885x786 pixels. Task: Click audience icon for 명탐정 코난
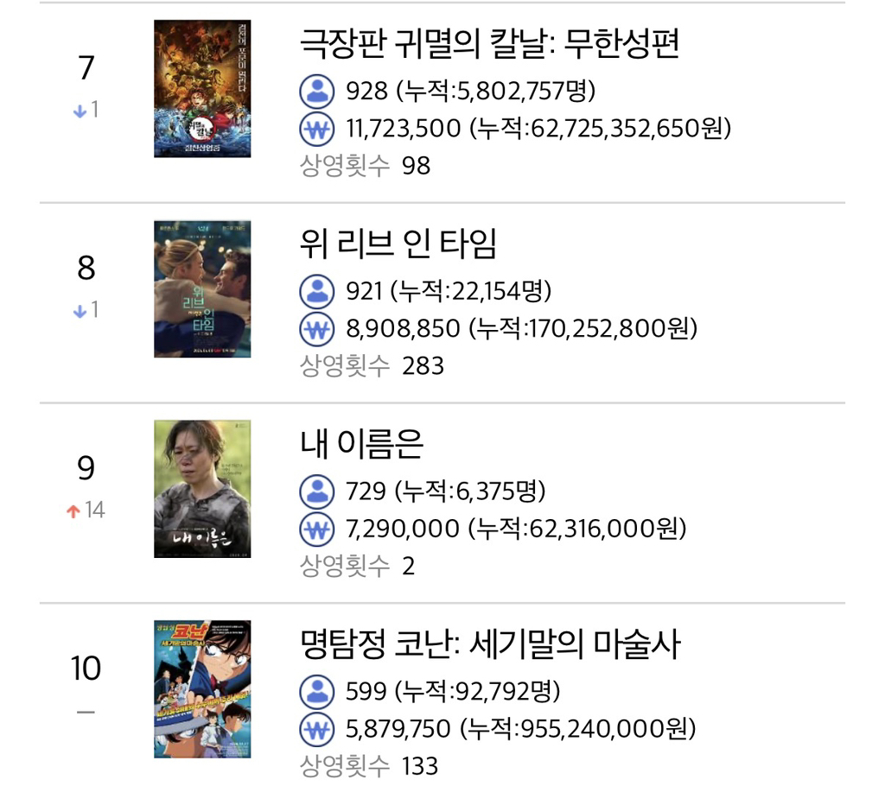pos(316,691)
